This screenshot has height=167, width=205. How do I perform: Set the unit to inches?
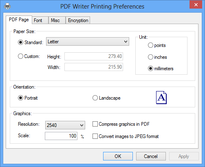tap(150, 57)
